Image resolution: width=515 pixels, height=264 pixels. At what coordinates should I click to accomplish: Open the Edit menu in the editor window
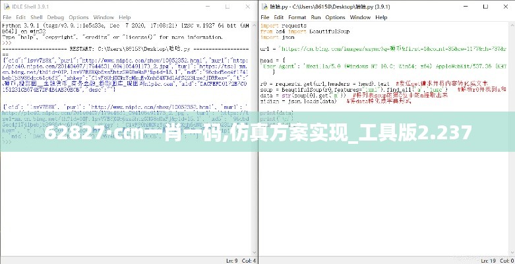279,17
